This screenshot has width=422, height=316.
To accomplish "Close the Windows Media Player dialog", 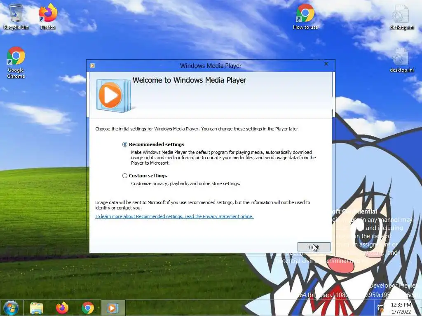I will pyautogui.click(x=326, y=64).
